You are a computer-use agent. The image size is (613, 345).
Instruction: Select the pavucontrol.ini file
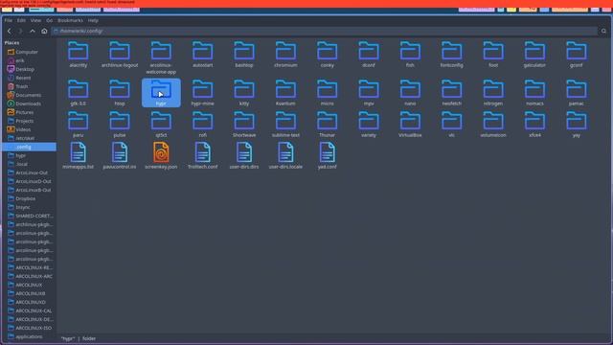(x=120, y=155)
